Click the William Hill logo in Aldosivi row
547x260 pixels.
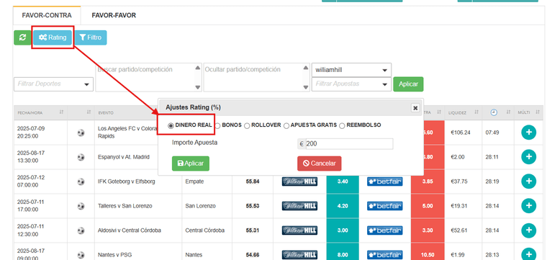point(299,230)
